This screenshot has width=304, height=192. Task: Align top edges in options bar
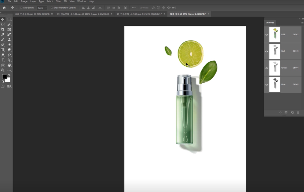[x=108, y=8]
